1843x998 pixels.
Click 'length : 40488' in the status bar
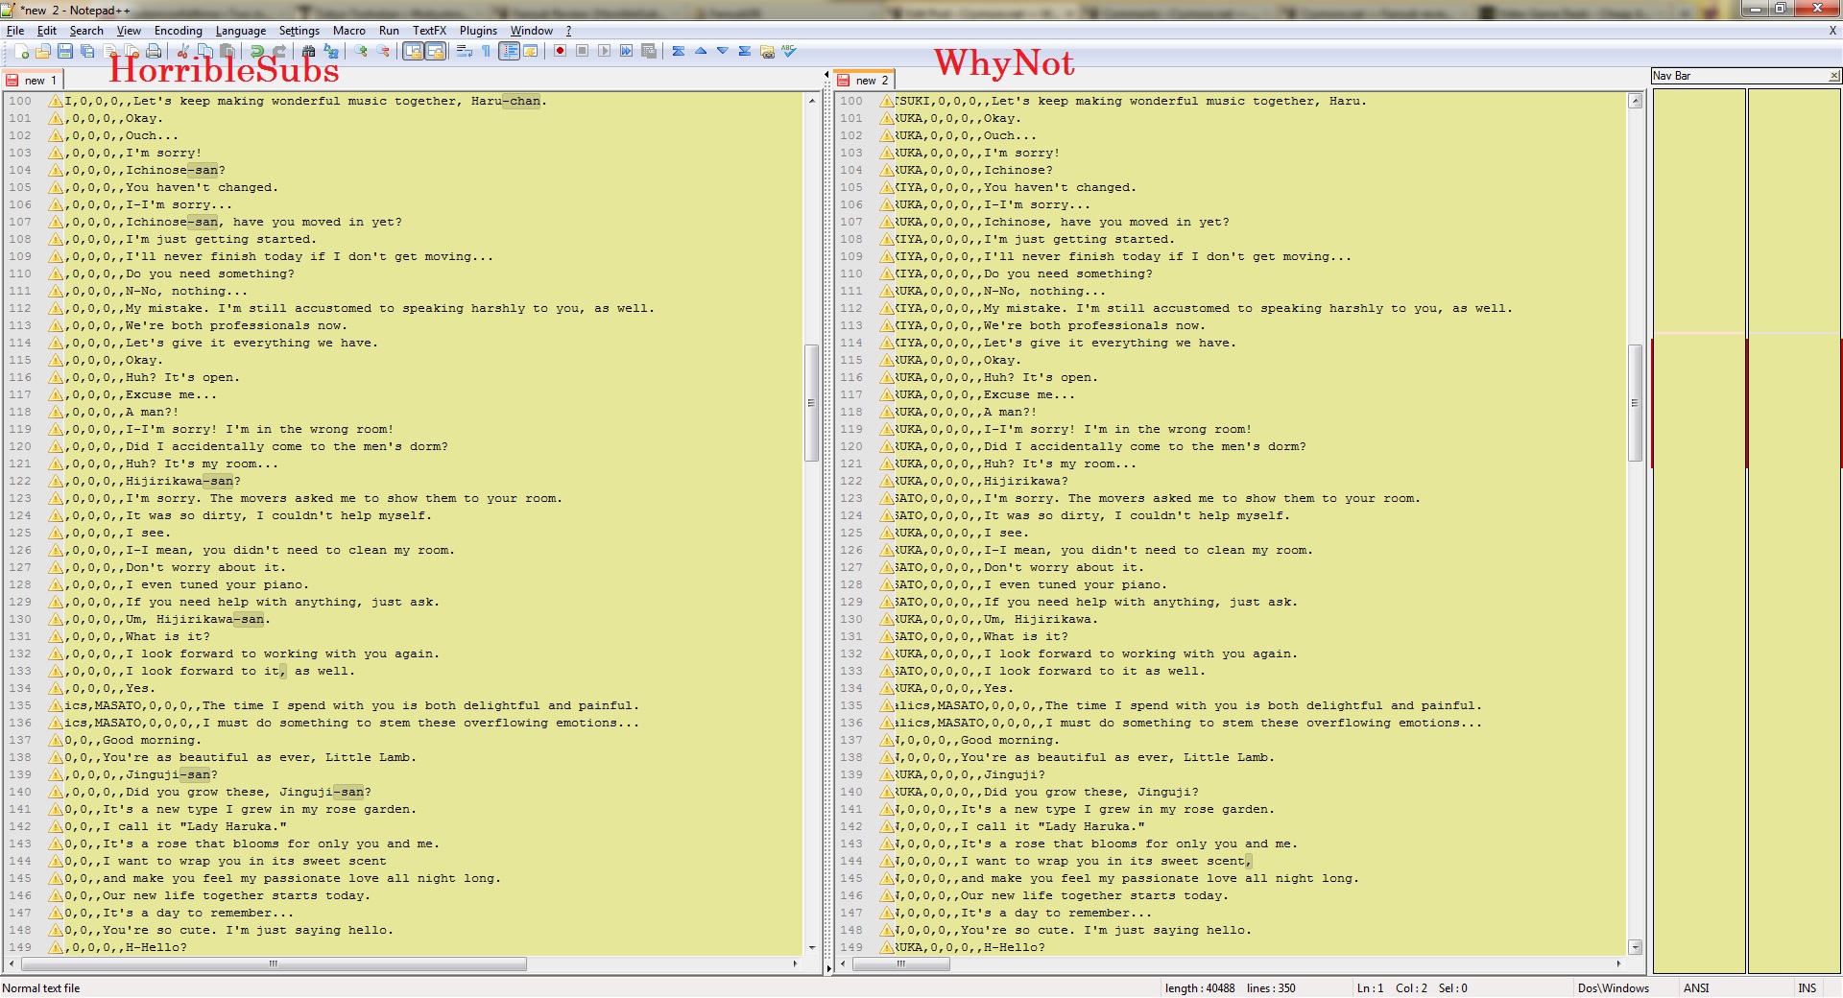tap(1200, 987)
